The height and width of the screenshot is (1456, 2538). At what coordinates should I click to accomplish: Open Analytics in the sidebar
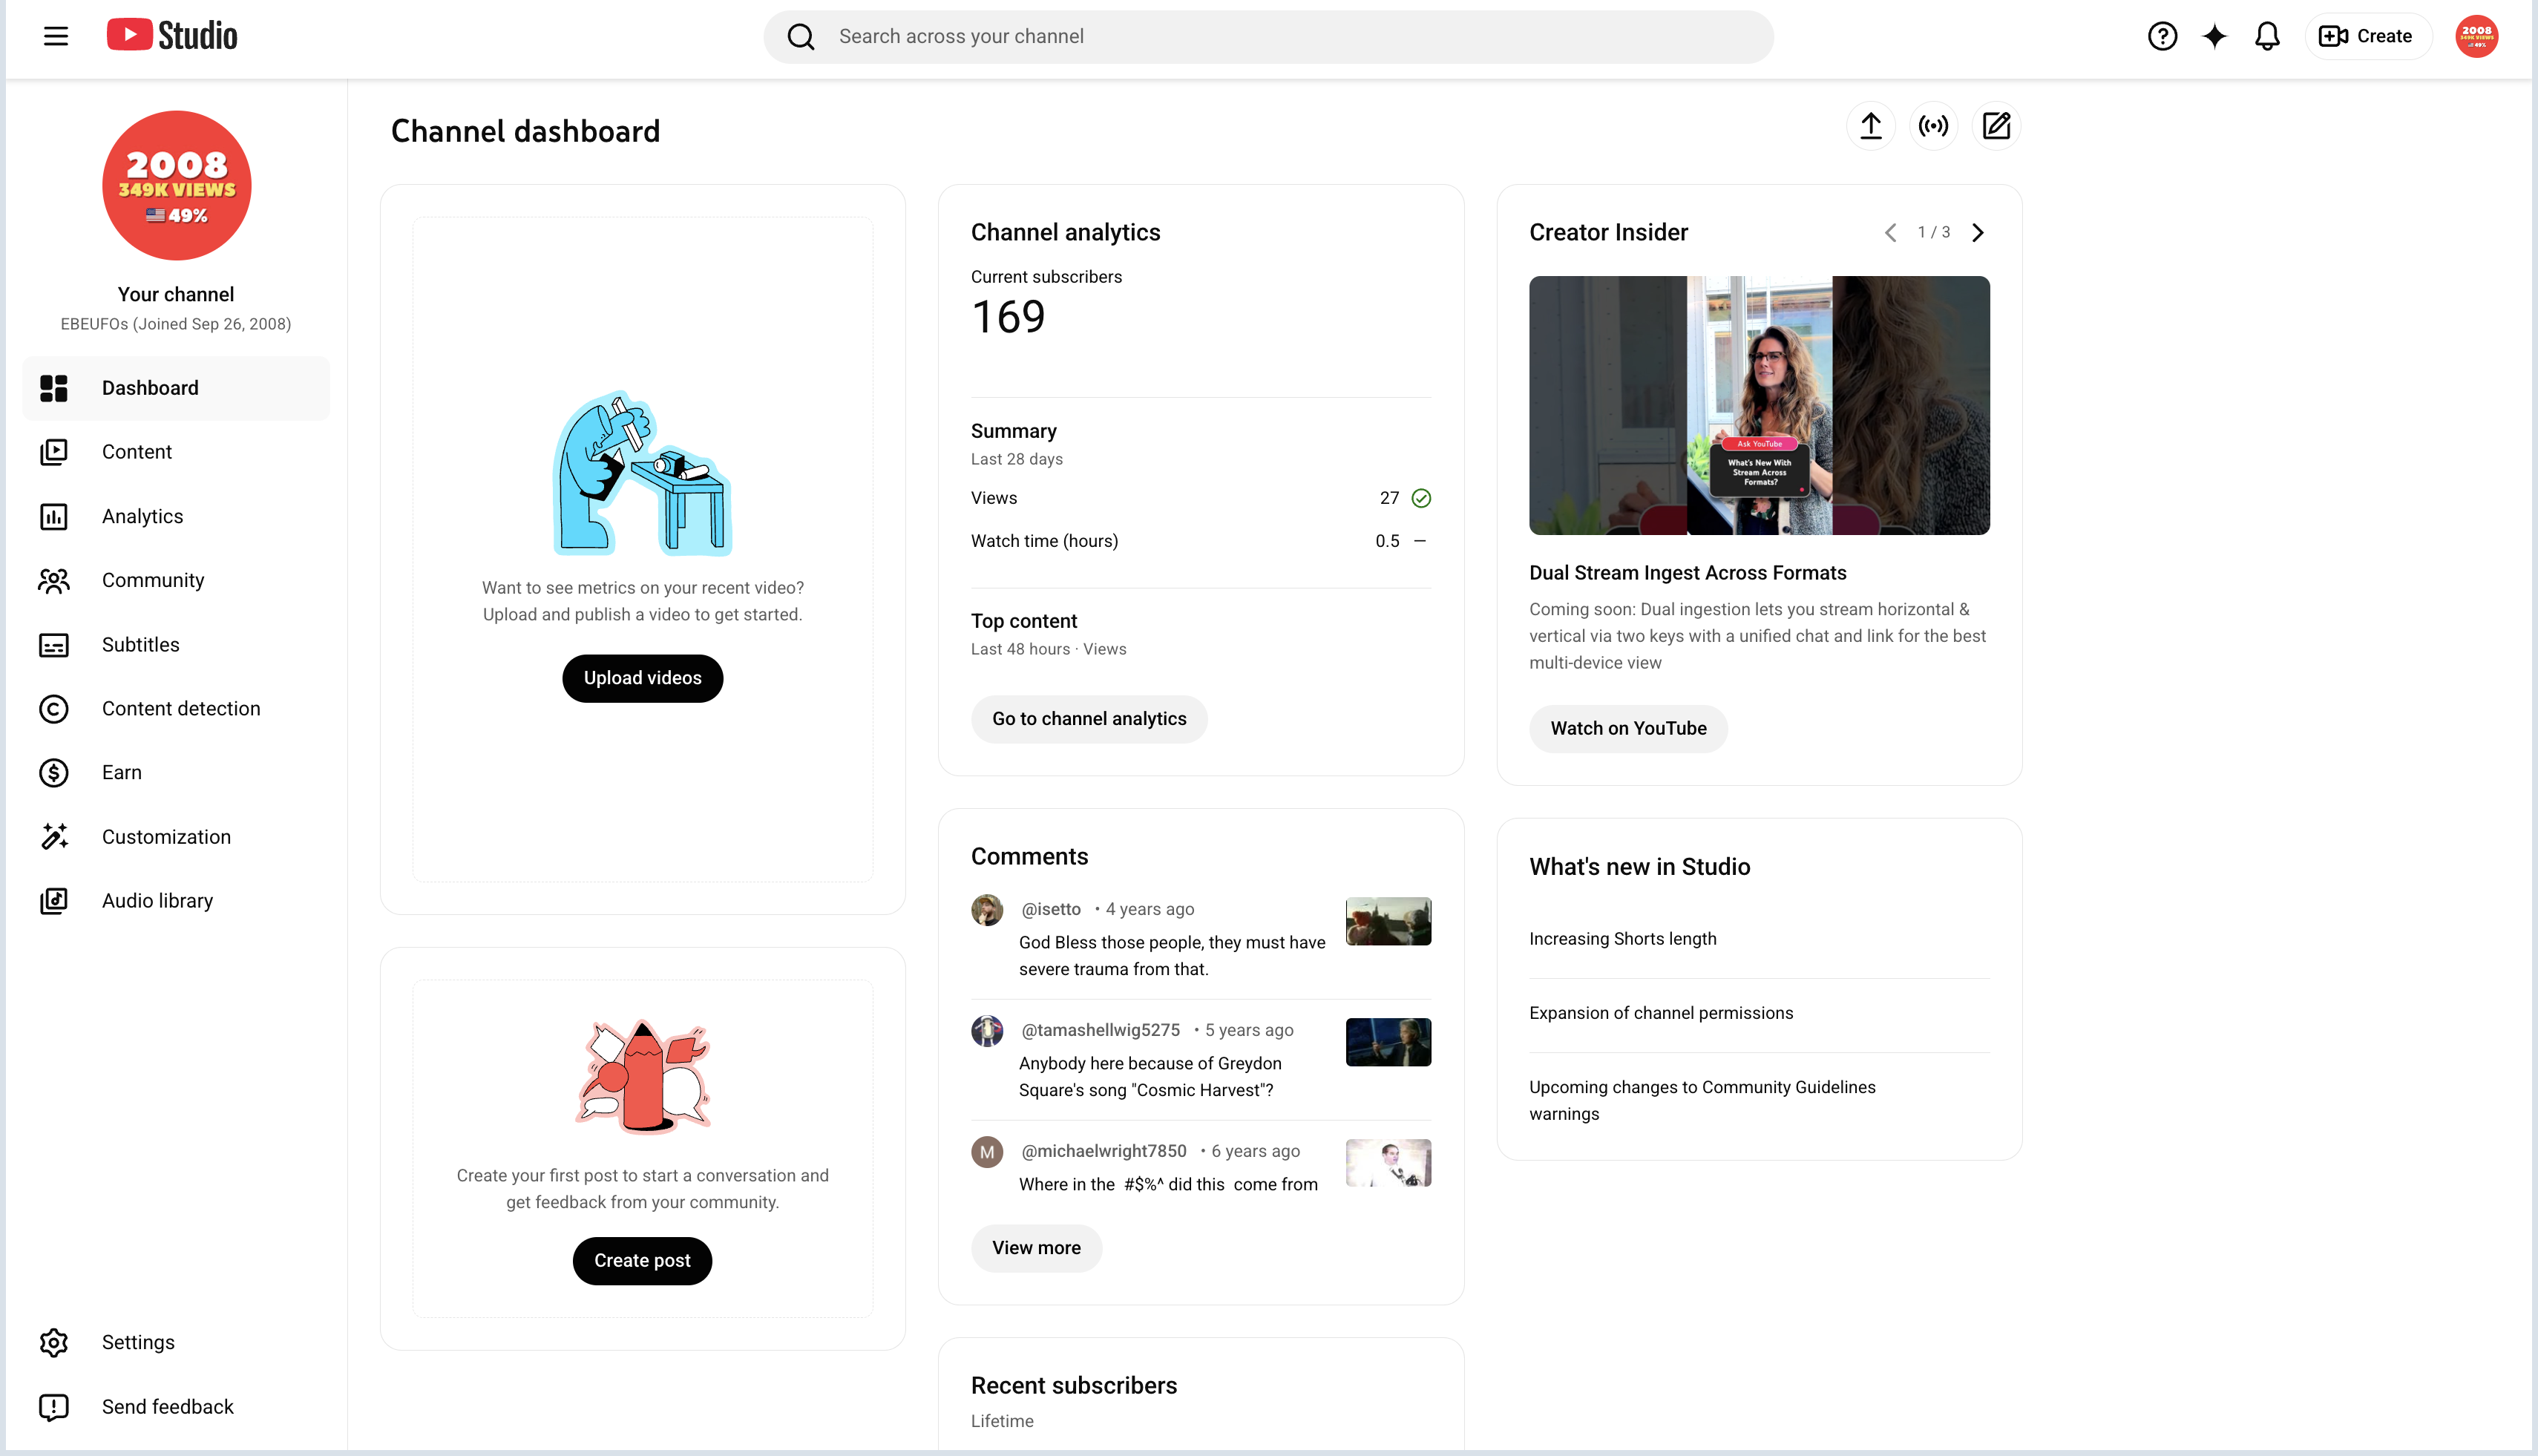coord(176,516)
